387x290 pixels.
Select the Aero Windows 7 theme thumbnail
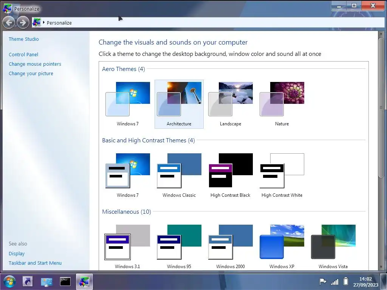point(128,104)
